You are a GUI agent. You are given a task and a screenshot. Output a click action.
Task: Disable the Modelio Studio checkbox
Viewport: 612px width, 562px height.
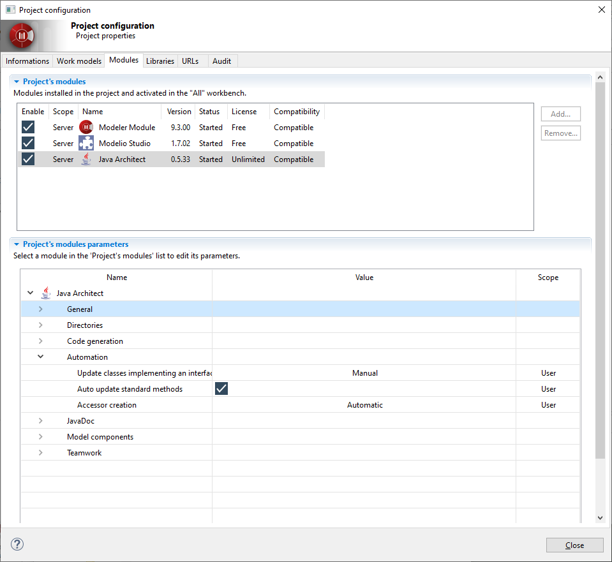[x=28, y=144]
